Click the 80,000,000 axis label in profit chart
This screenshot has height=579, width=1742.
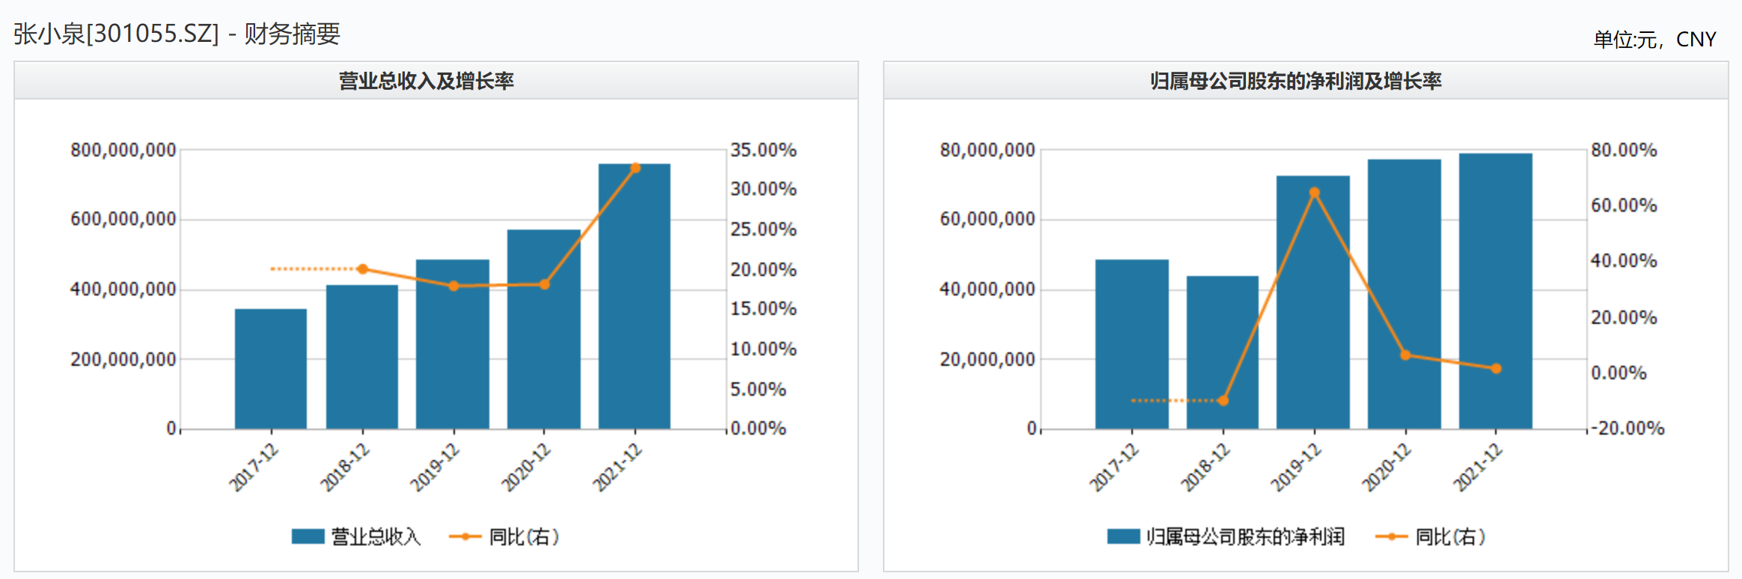point(988,150)
